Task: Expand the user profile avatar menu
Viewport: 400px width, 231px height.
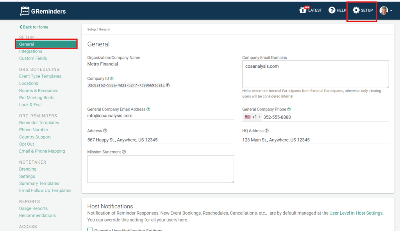Action: pyautogui.click(x=386, y=11)
